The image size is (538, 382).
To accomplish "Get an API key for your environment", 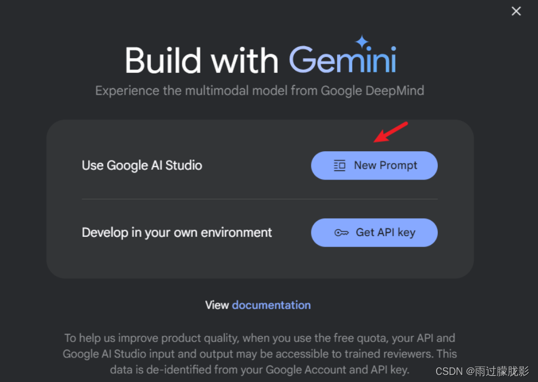I will (x=374, y=232).
